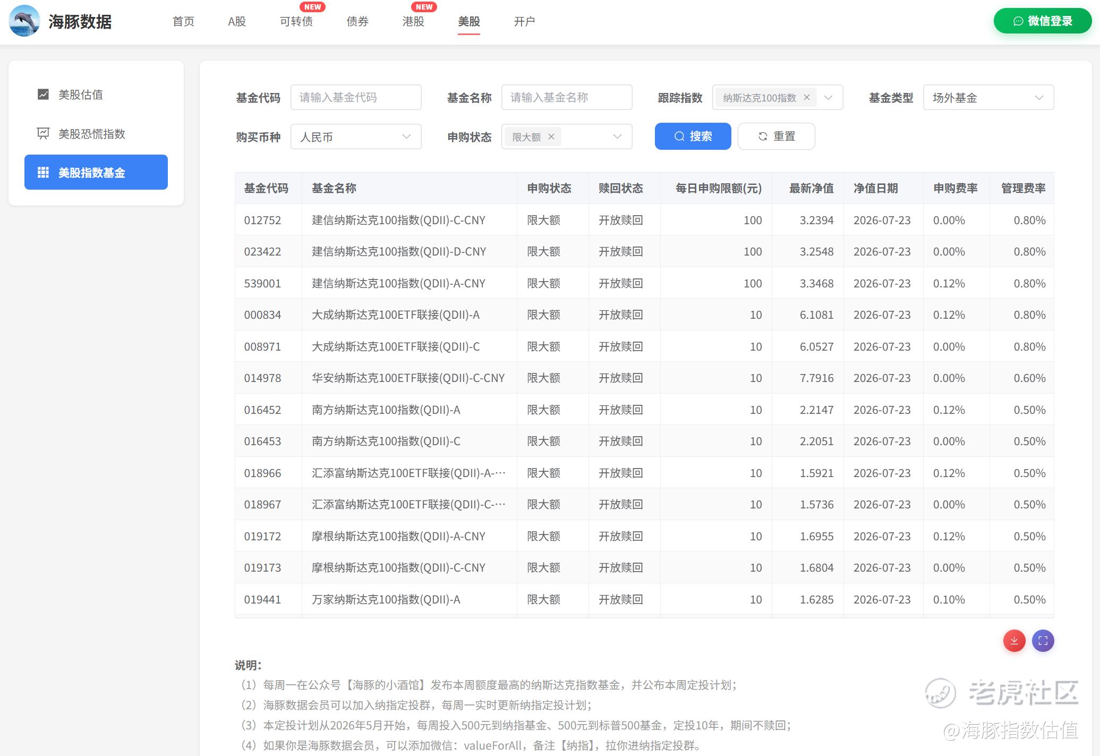1100x756 pixels.
Task: Click the 搜索 search button
Action: tap(693, 136)
